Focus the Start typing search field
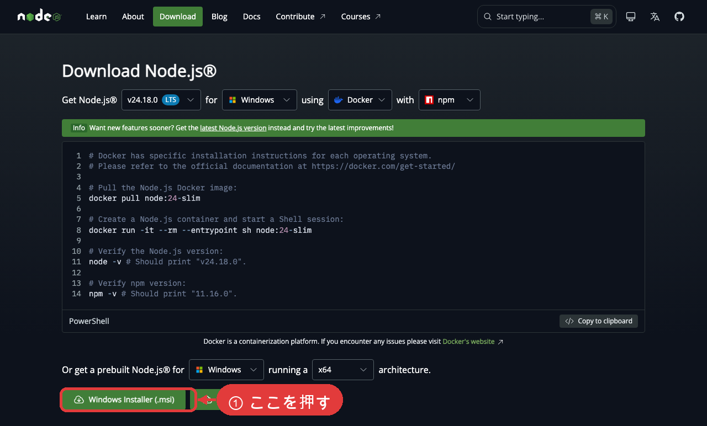 point(547,17)
